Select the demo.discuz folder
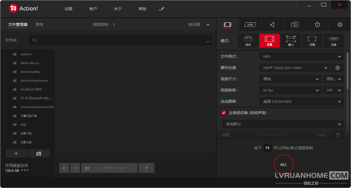Image resolution: width=351 pixels, height=188 pixels. coord(30,63)
